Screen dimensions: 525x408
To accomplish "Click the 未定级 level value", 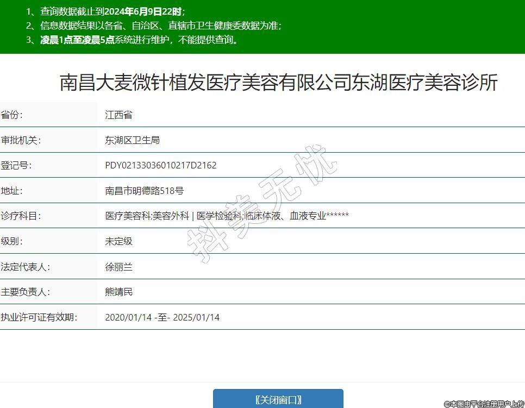I will (x=118, y=241).
